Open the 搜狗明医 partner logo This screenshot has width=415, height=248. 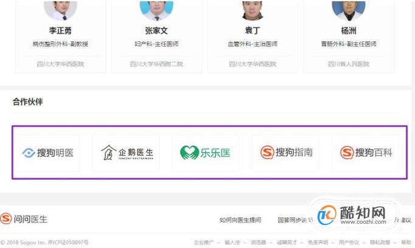[48, 153]
